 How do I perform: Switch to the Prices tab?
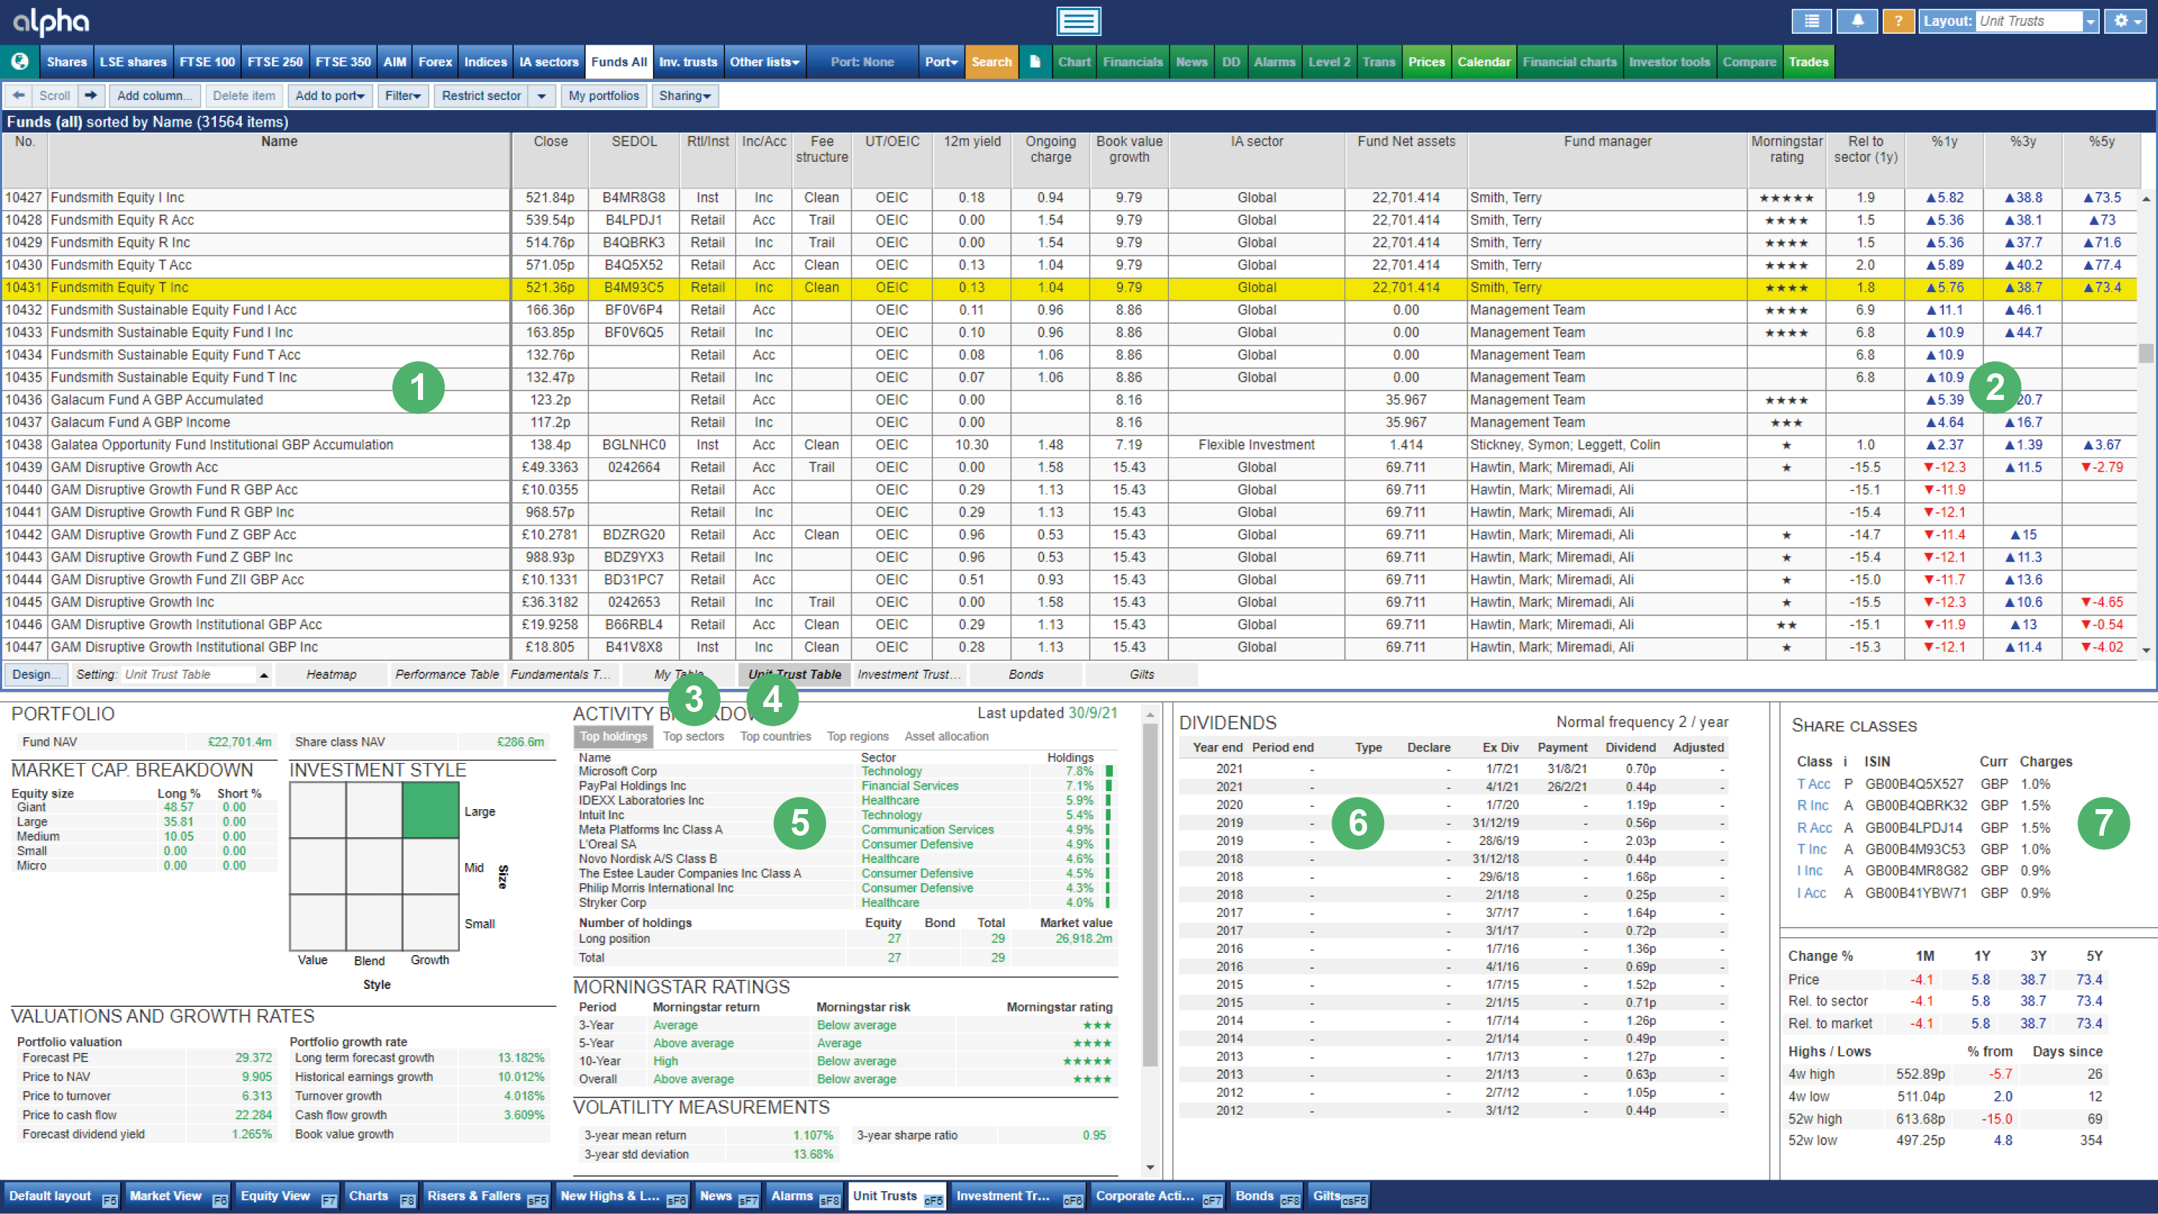(1426, 61)
